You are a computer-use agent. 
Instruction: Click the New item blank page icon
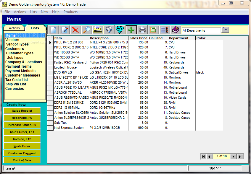pos(53,30)
